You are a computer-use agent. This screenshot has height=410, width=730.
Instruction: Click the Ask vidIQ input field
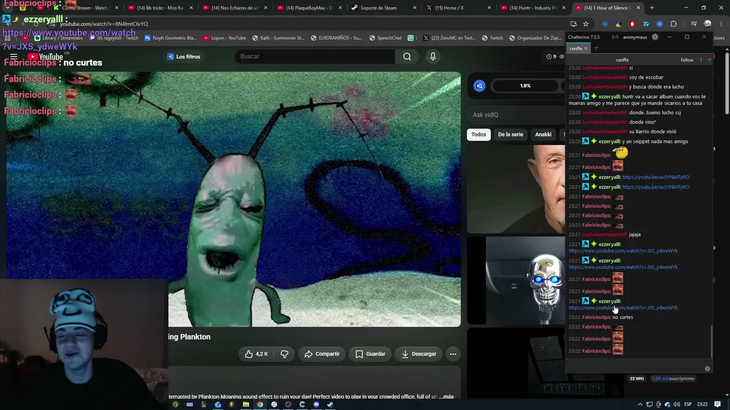point(516,115)
